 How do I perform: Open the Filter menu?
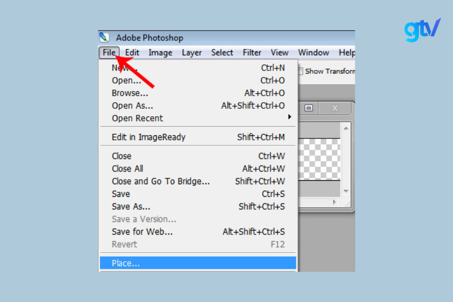[x=252, y=52]
